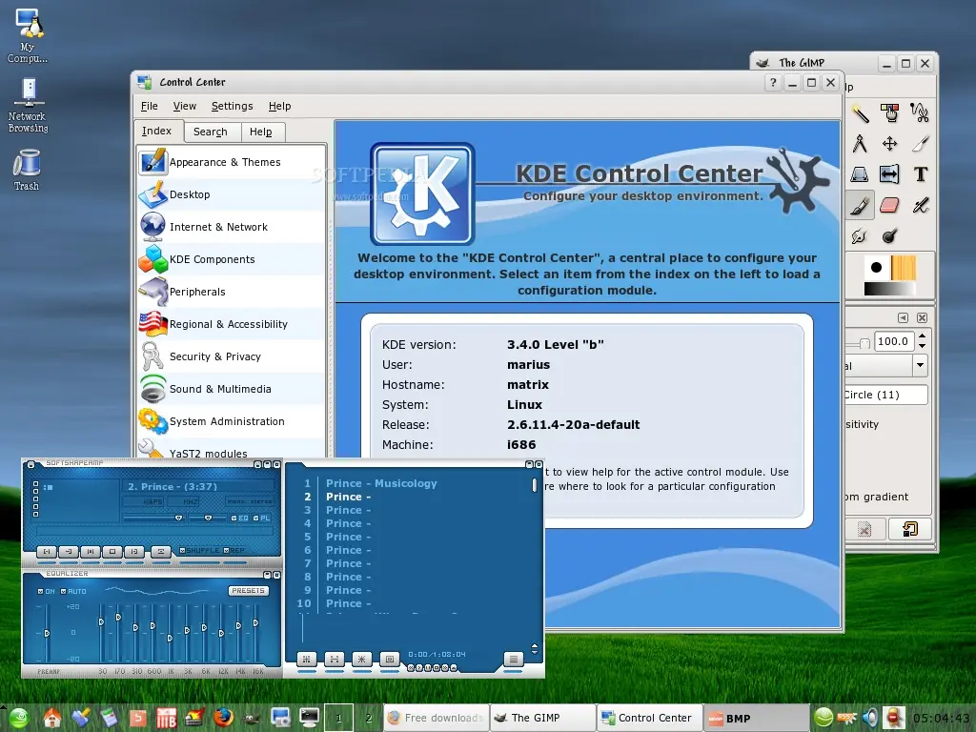The image size is (976, 732).
Task: Open Internet & Network category
Action: [x=231, y=227]
